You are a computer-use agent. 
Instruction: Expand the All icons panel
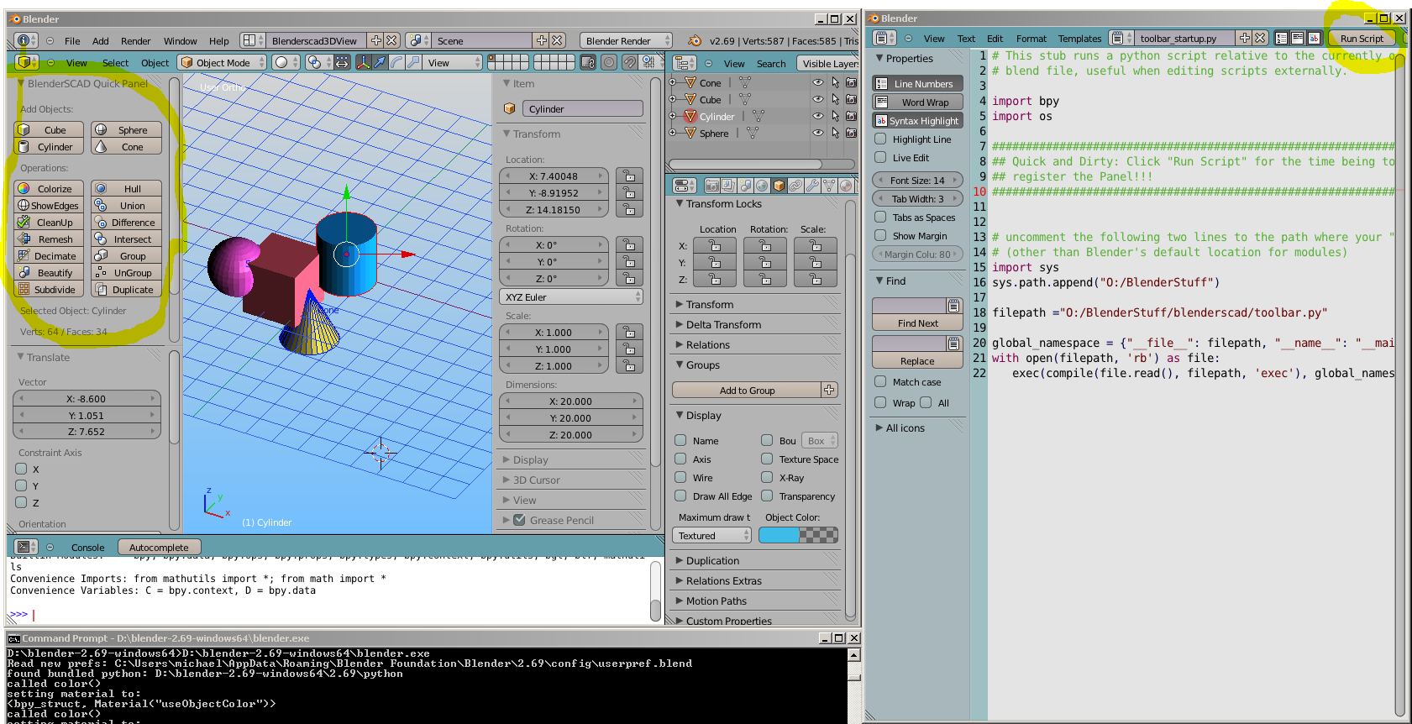pos(905,428)
